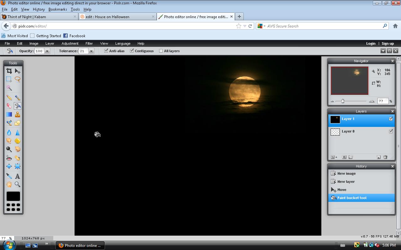Open a new browser tab
Screen dimensions: 401x250
click(239, 17)
